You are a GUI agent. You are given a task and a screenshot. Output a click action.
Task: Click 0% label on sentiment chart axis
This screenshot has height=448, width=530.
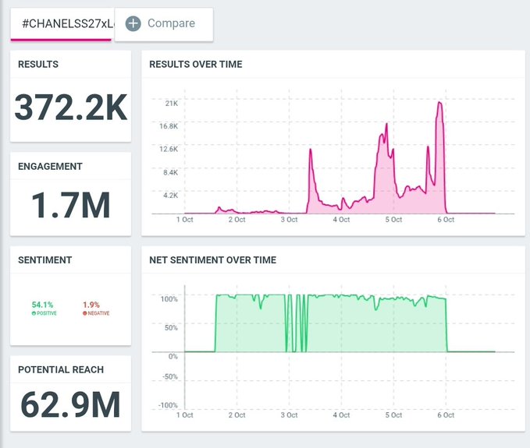coord(173,356)
